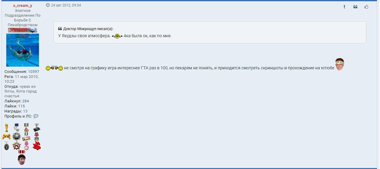Open the awards count 13 link

(x=25, y=111)
